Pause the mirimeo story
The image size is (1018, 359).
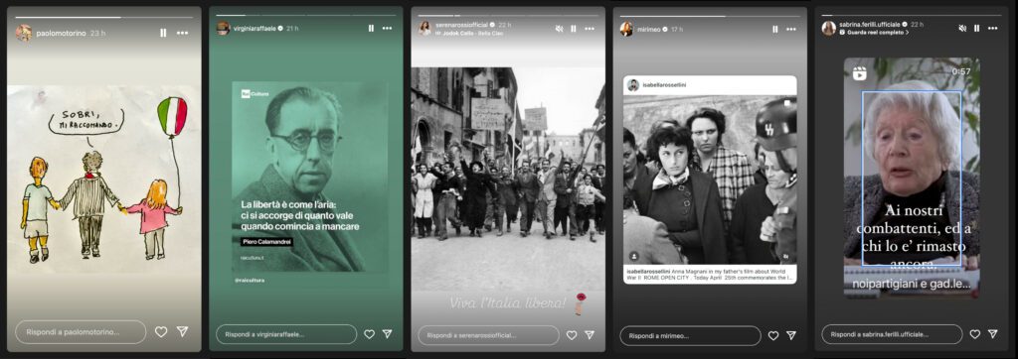click(775, 29)
